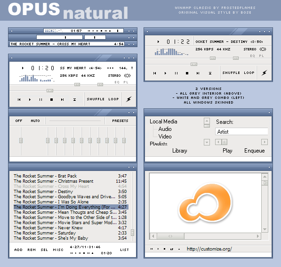The height and width of the screenshot is (267, 281).
Task: Click browser horizontal scroll right arrow
Action: pos(258,236)
